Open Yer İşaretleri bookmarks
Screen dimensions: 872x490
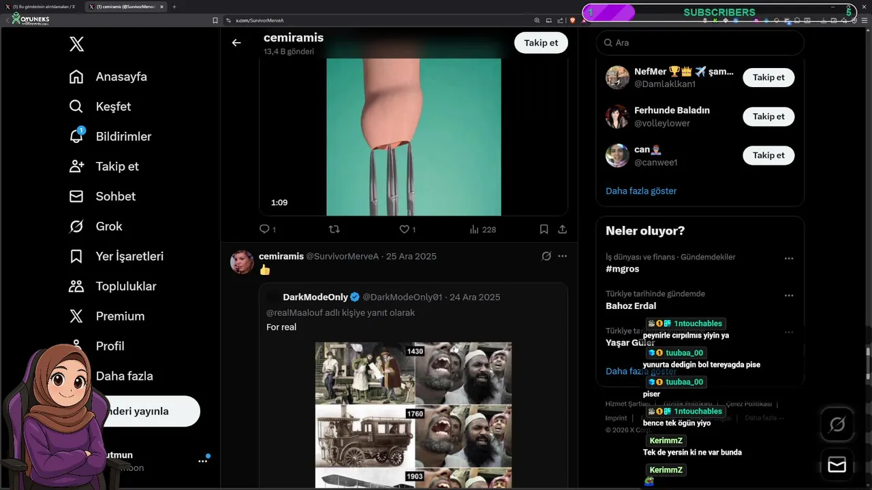coord(116,256)
